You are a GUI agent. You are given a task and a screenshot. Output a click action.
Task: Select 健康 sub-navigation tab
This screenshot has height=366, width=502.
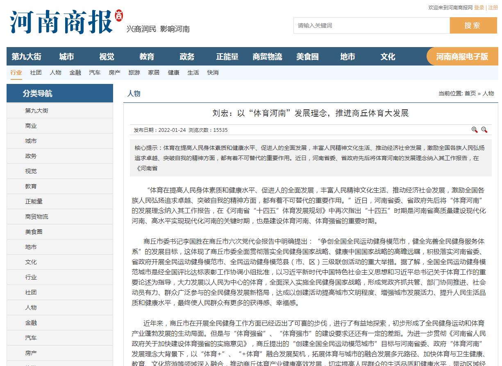point(174,72)
